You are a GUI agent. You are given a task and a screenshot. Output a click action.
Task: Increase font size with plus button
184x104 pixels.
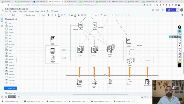click(46, 15)
